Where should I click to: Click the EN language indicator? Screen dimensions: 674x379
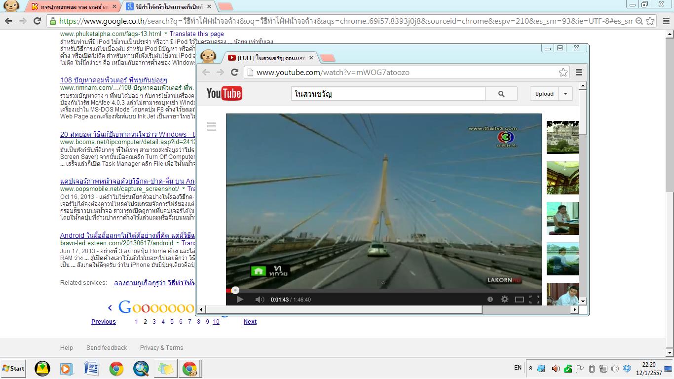point(518,368)
